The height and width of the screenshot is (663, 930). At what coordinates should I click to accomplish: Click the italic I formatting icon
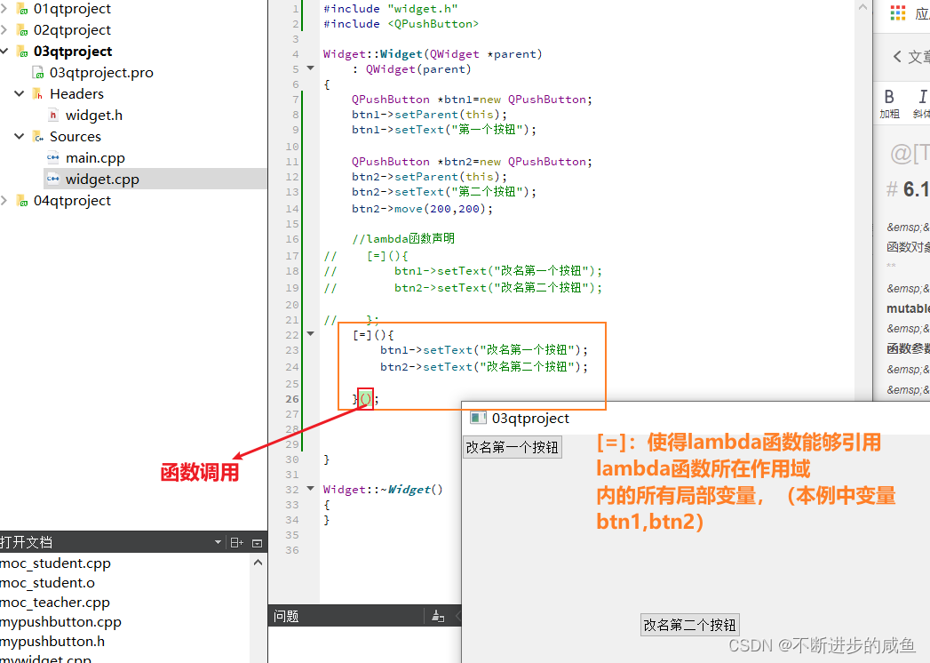click(x=922, y=97)
